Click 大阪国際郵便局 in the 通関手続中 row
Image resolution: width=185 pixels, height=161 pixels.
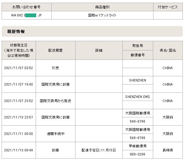138,130
